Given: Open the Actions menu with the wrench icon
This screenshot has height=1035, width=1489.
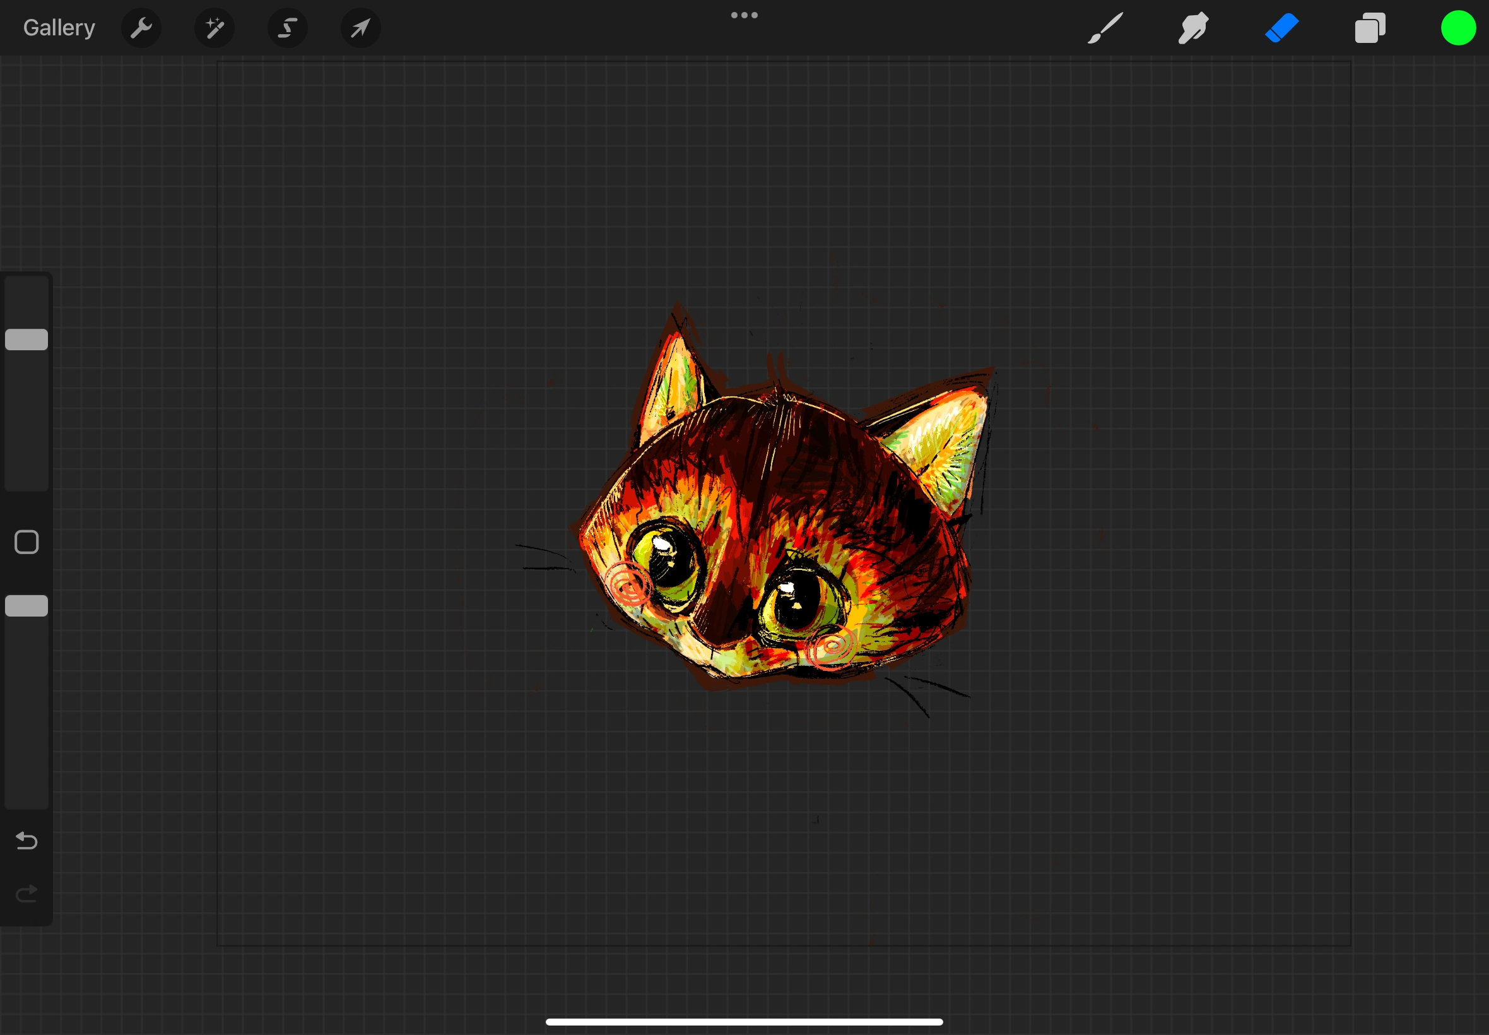Looking at the screenshot, I should [141, 27].
